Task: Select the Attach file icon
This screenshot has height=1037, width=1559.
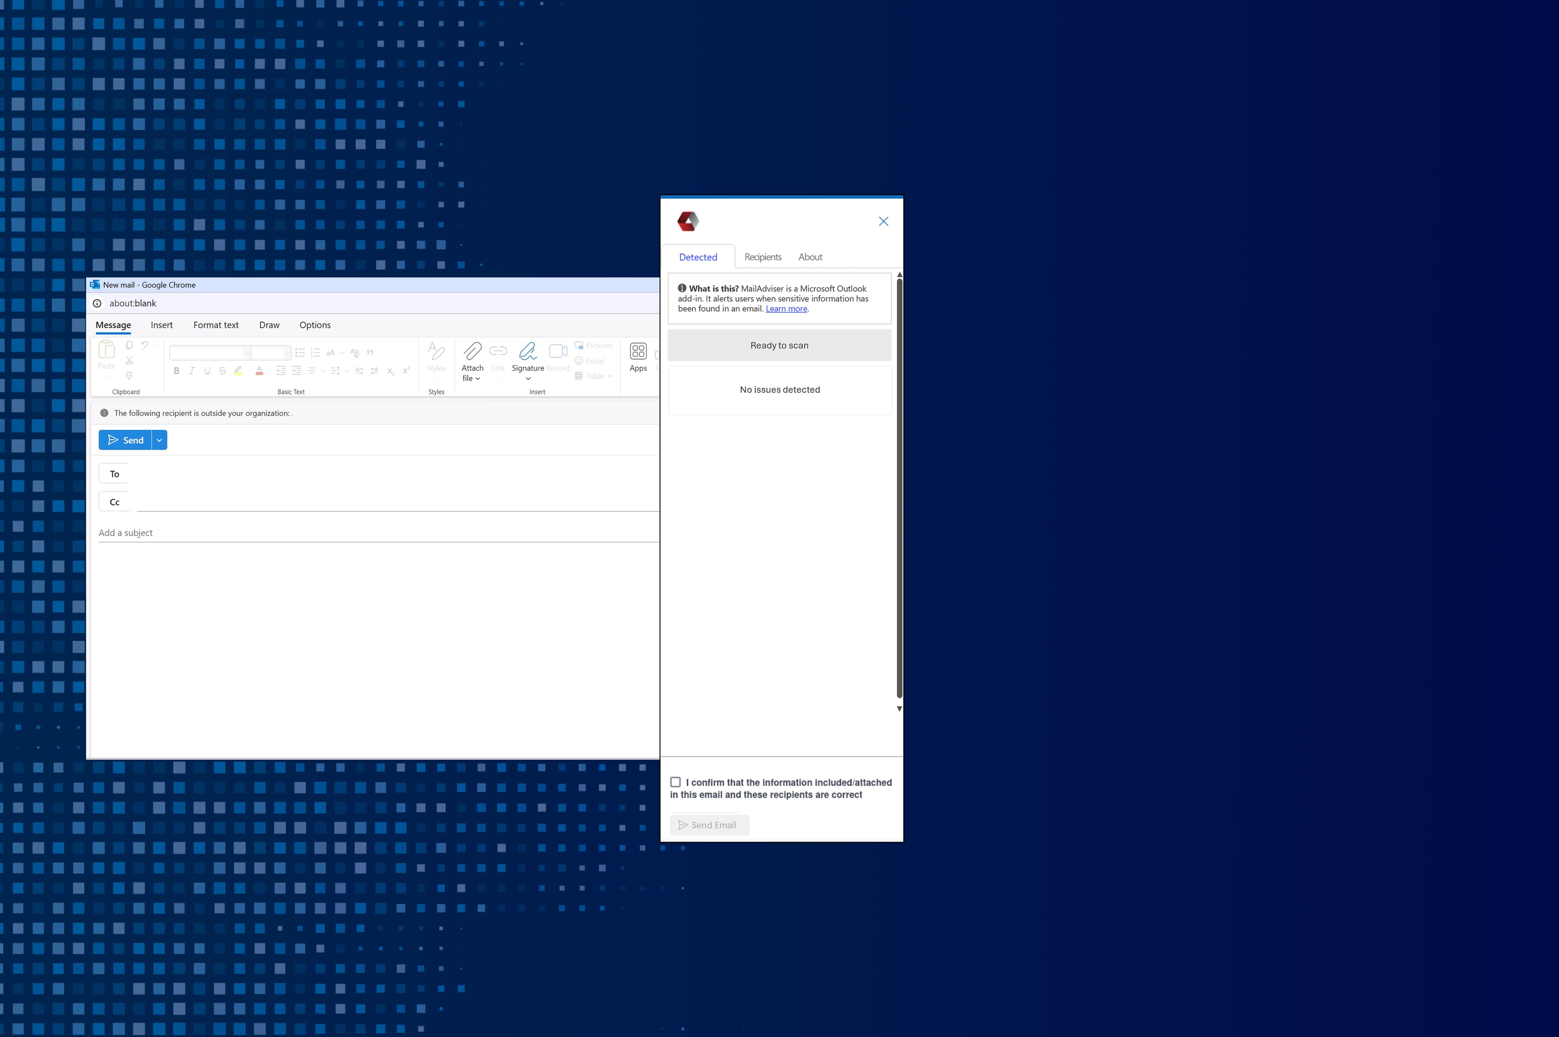Action: tap(472, 351)
